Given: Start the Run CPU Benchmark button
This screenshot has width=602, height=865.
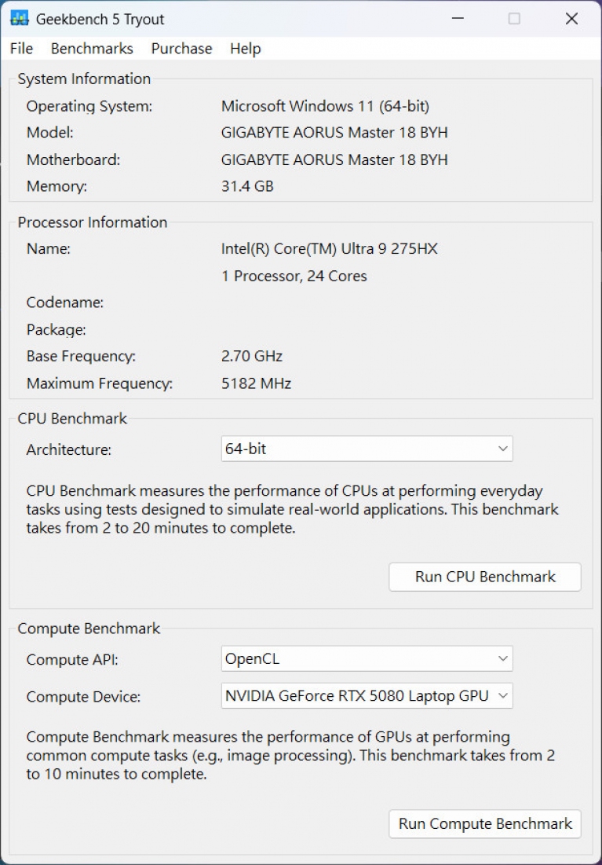Looking at the screenshot, I should point(485,577).
